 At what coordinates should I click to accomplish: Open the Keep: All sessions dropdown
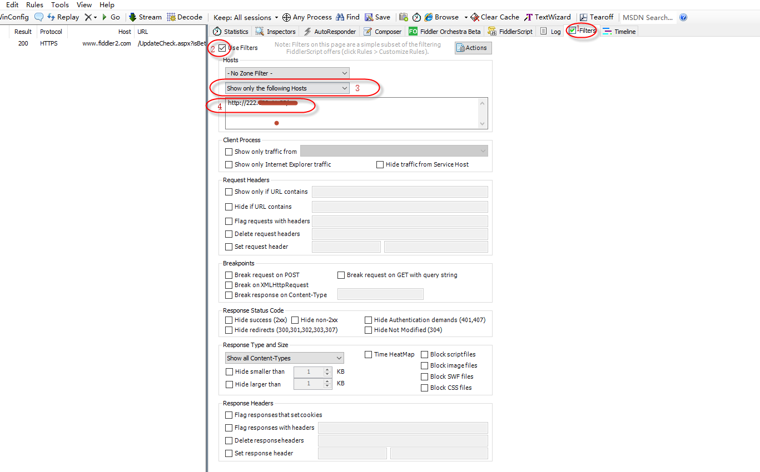point(246,17)
